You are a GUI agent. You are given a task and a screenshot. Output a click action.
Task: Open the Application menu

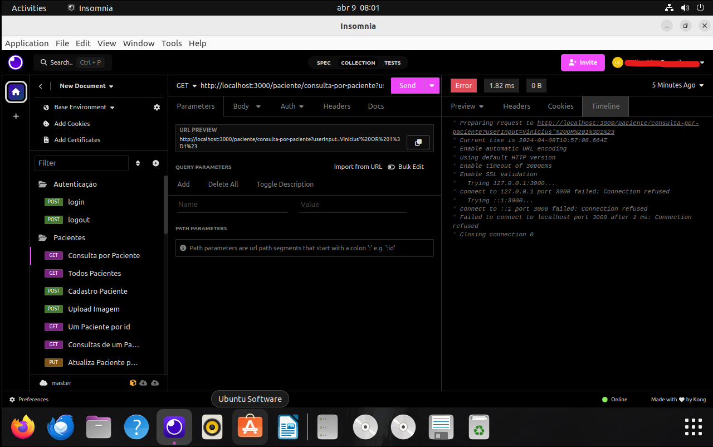(x=27, y=43)
